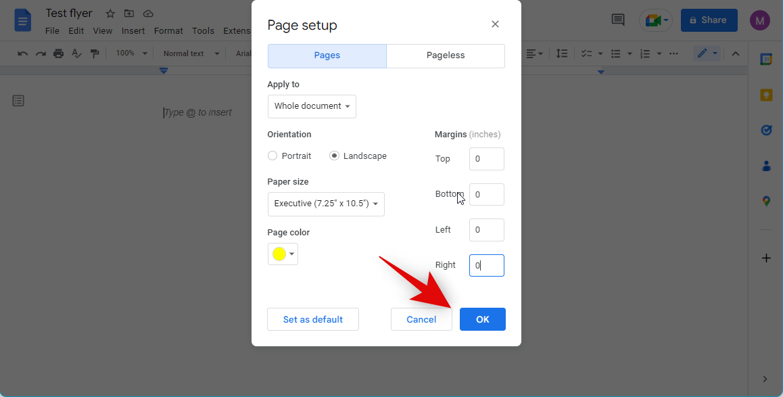Image resolution: width=783 pixels, height=397 pixels.
Task: Open the comment history icon
Action: [x=618, y=20]
